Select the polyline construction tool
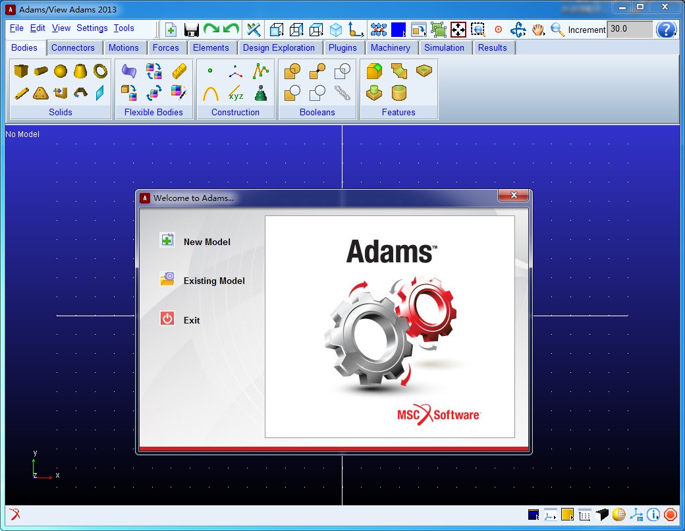 (261, 70)
